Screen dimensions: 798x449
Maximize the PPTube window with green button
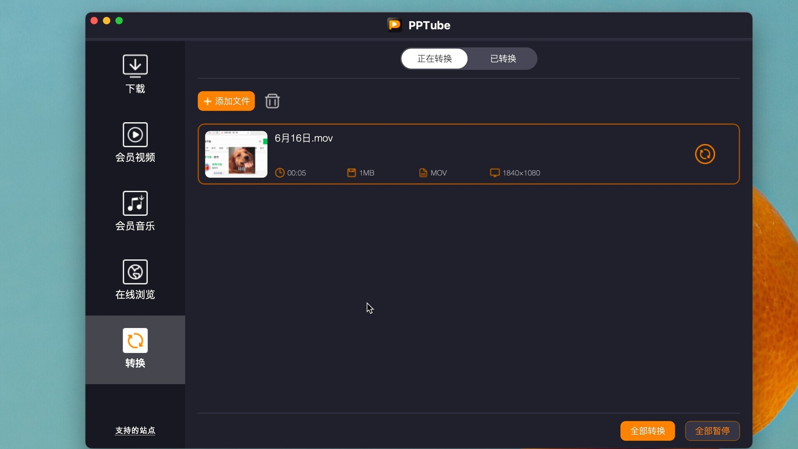tap(119, 21)
